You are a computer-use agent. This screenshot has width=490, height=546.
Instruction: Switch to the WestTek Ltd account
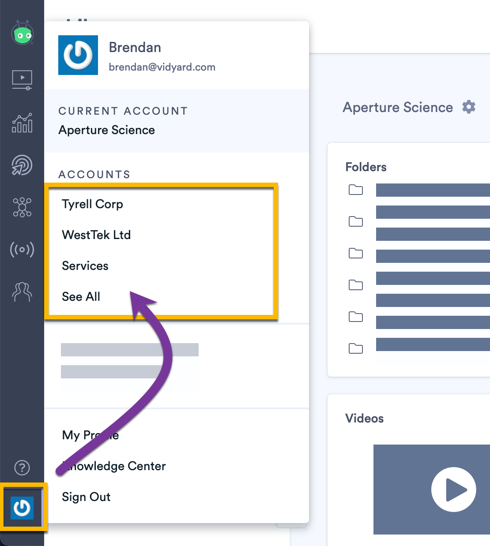(x=96, y=235)
